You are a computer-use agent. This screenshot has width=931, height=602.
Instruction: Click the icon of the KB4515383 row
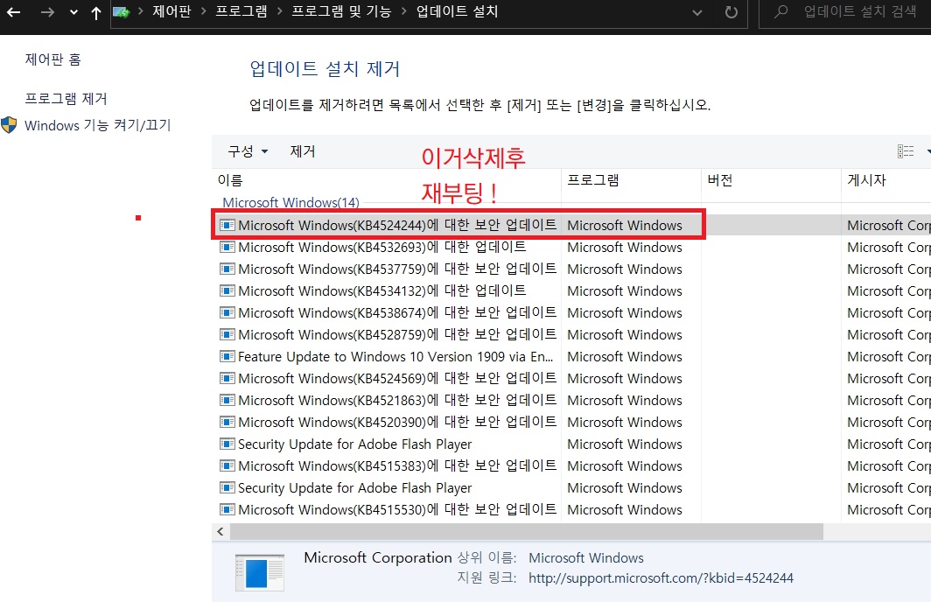(x=227, y=466)
